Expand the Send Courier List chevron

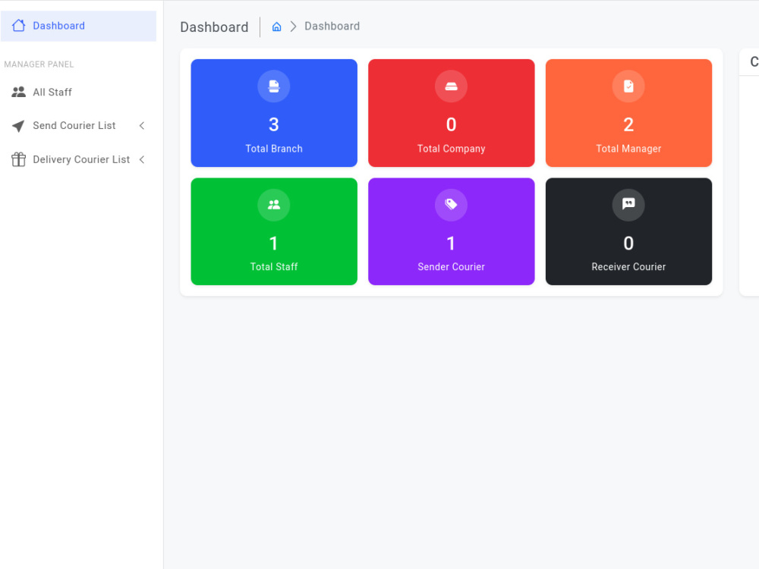pyautogui.click(x=142, y=126)
